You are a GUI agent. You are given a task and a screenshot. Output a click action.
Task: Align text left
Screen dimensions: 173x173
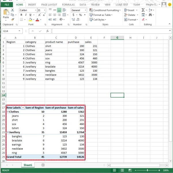point(50,15)
